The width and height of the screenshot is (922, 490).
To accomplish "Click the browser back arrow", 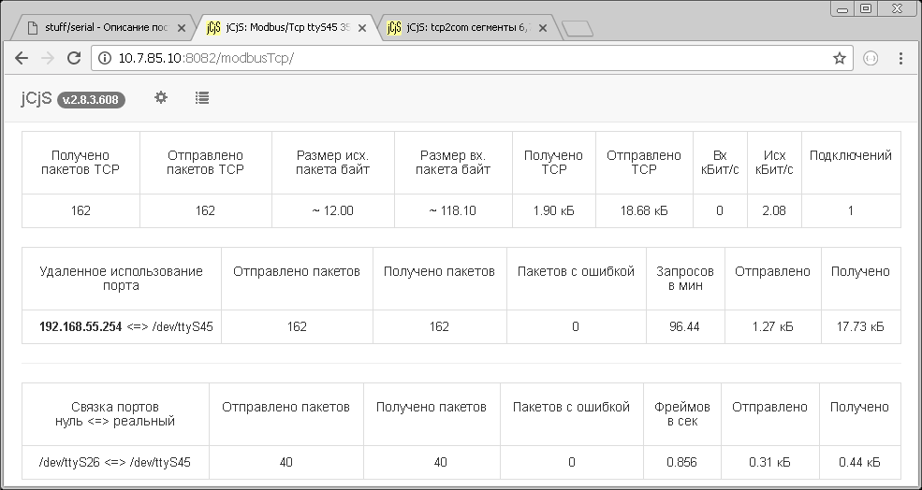I will tap(22, 58).
